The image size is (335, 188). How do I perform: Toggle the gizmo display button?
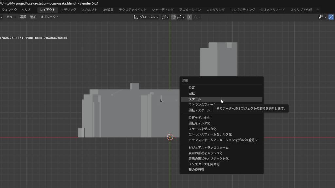click(331, 17)
